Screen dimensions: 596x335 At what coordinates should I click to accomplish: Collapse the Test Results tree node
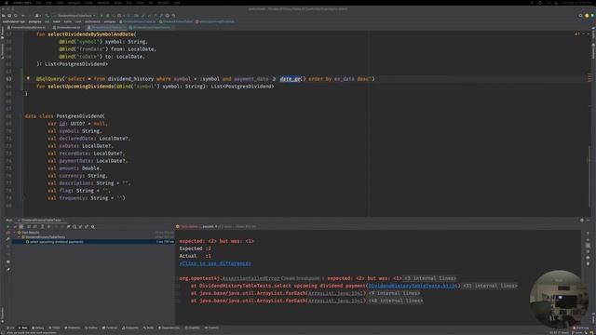(x=15, y=233)
